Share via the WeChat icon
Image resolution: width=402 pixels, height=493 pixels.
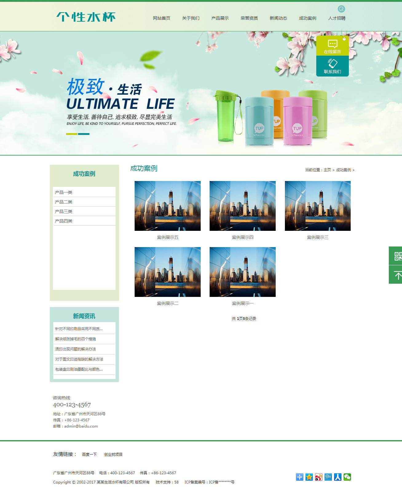[x=347, y=477]
